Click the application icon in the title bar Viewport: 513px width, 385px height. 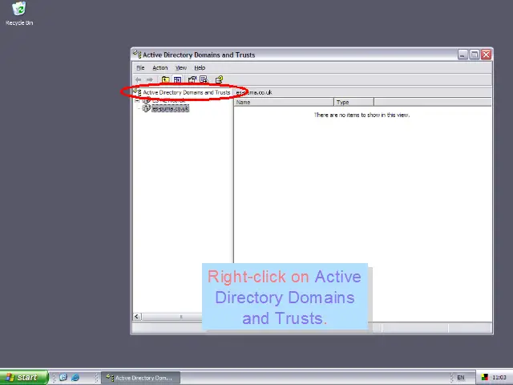[x=137, y=55]
